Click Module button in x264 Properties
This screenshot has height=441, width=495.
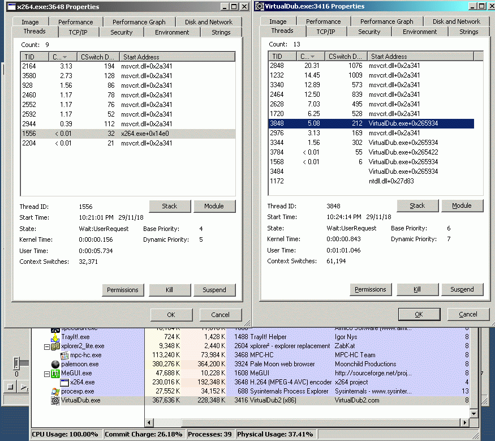click(x=214, y=206)
